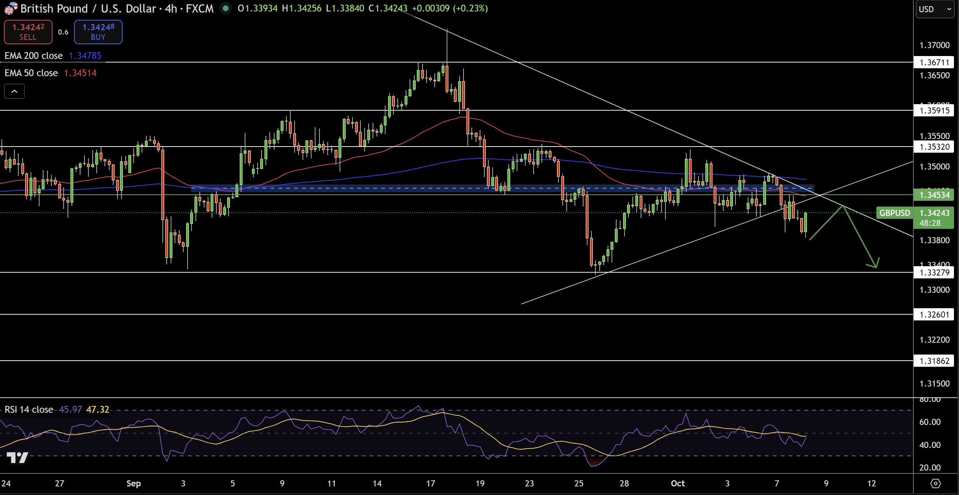The image size is (959, 495).
Task: Click the TradingView logo
Action: coord(18,457)
